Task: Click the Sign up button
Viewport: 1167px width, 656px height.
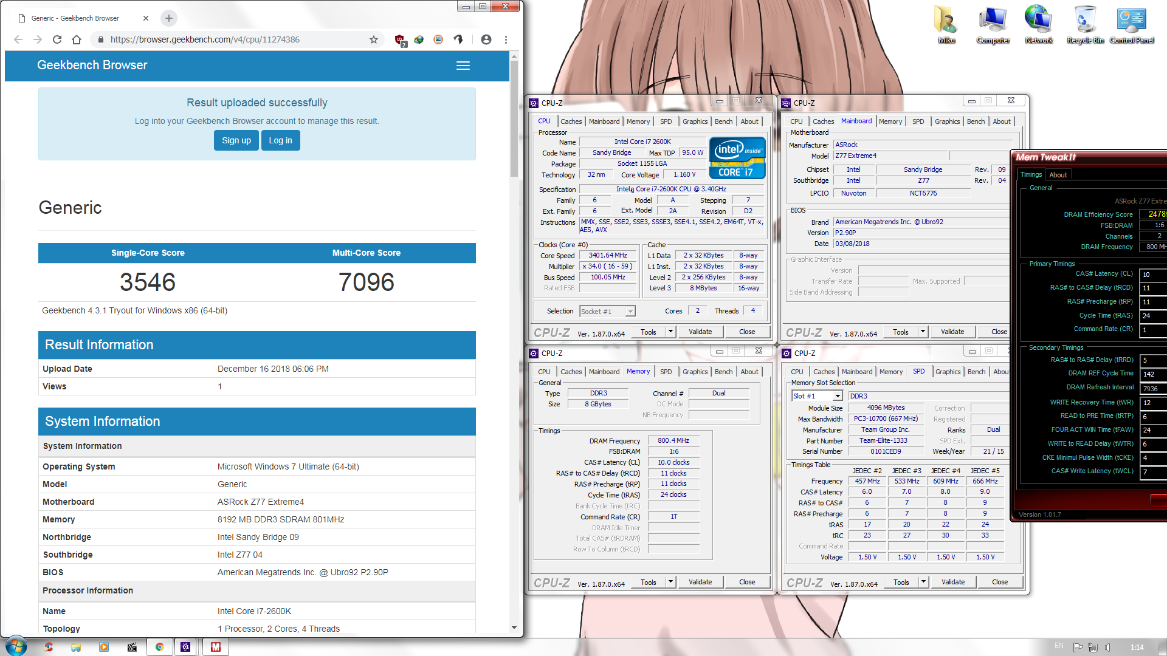Action: pyautogui.click(x=236, y=140)
